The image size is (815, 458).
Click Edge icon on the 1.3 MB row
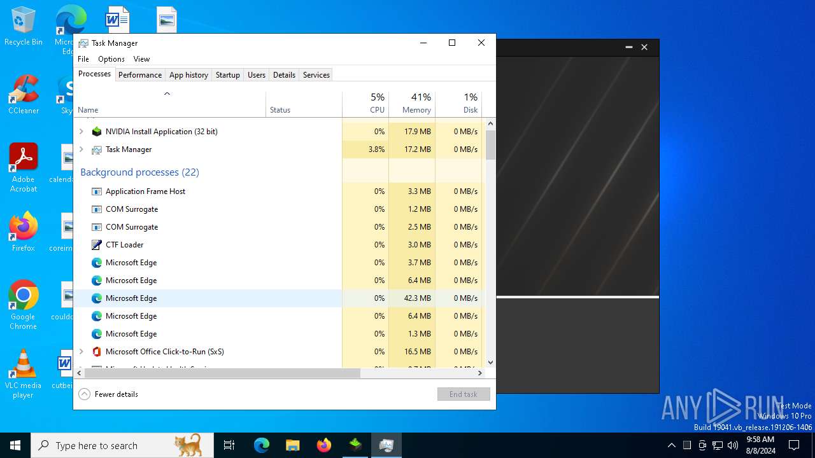point(97,334)
